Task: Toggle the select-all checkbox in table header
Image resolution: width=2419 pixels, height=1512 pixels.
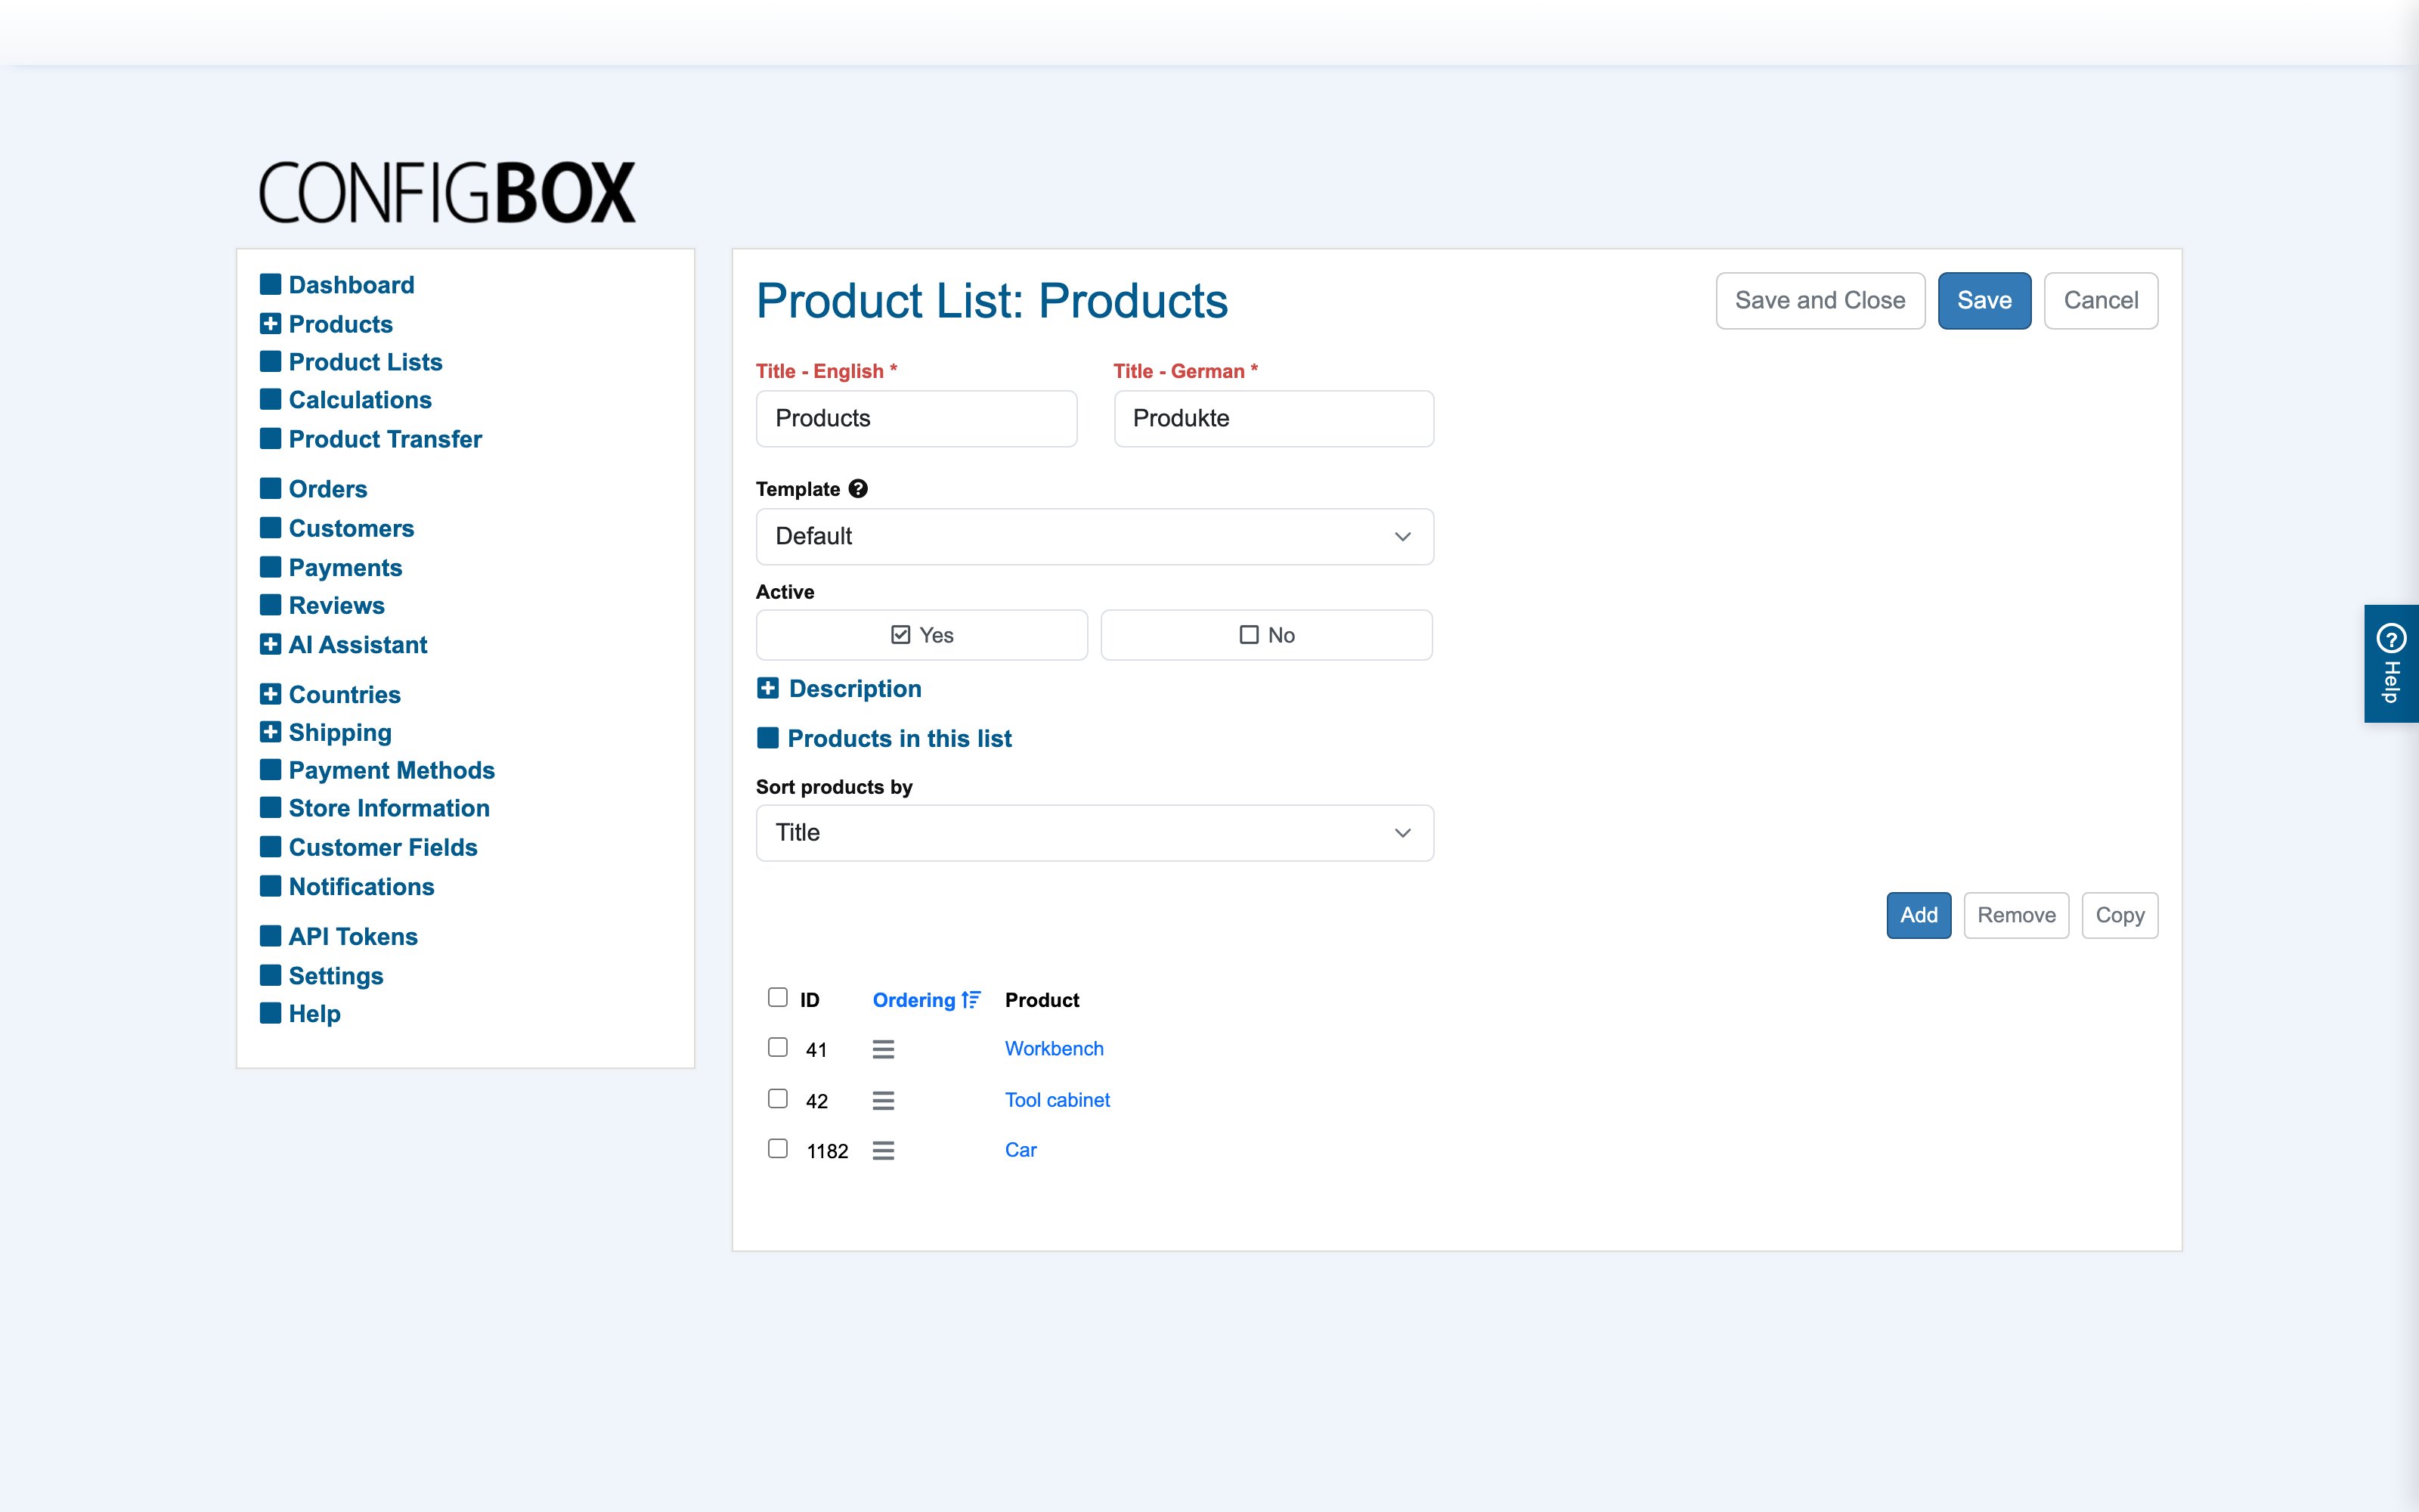Action: [x=778, y=997]
